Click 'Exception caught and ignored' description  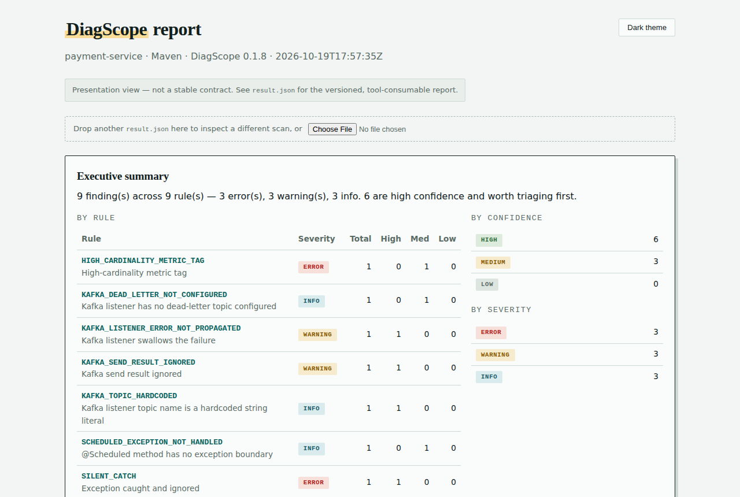[x=140, y=488]
